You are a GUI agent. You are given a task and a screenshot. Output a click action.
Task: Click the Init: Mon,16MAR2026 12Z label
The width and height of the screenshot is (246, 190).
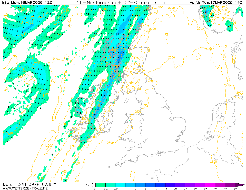pos(27,3)
